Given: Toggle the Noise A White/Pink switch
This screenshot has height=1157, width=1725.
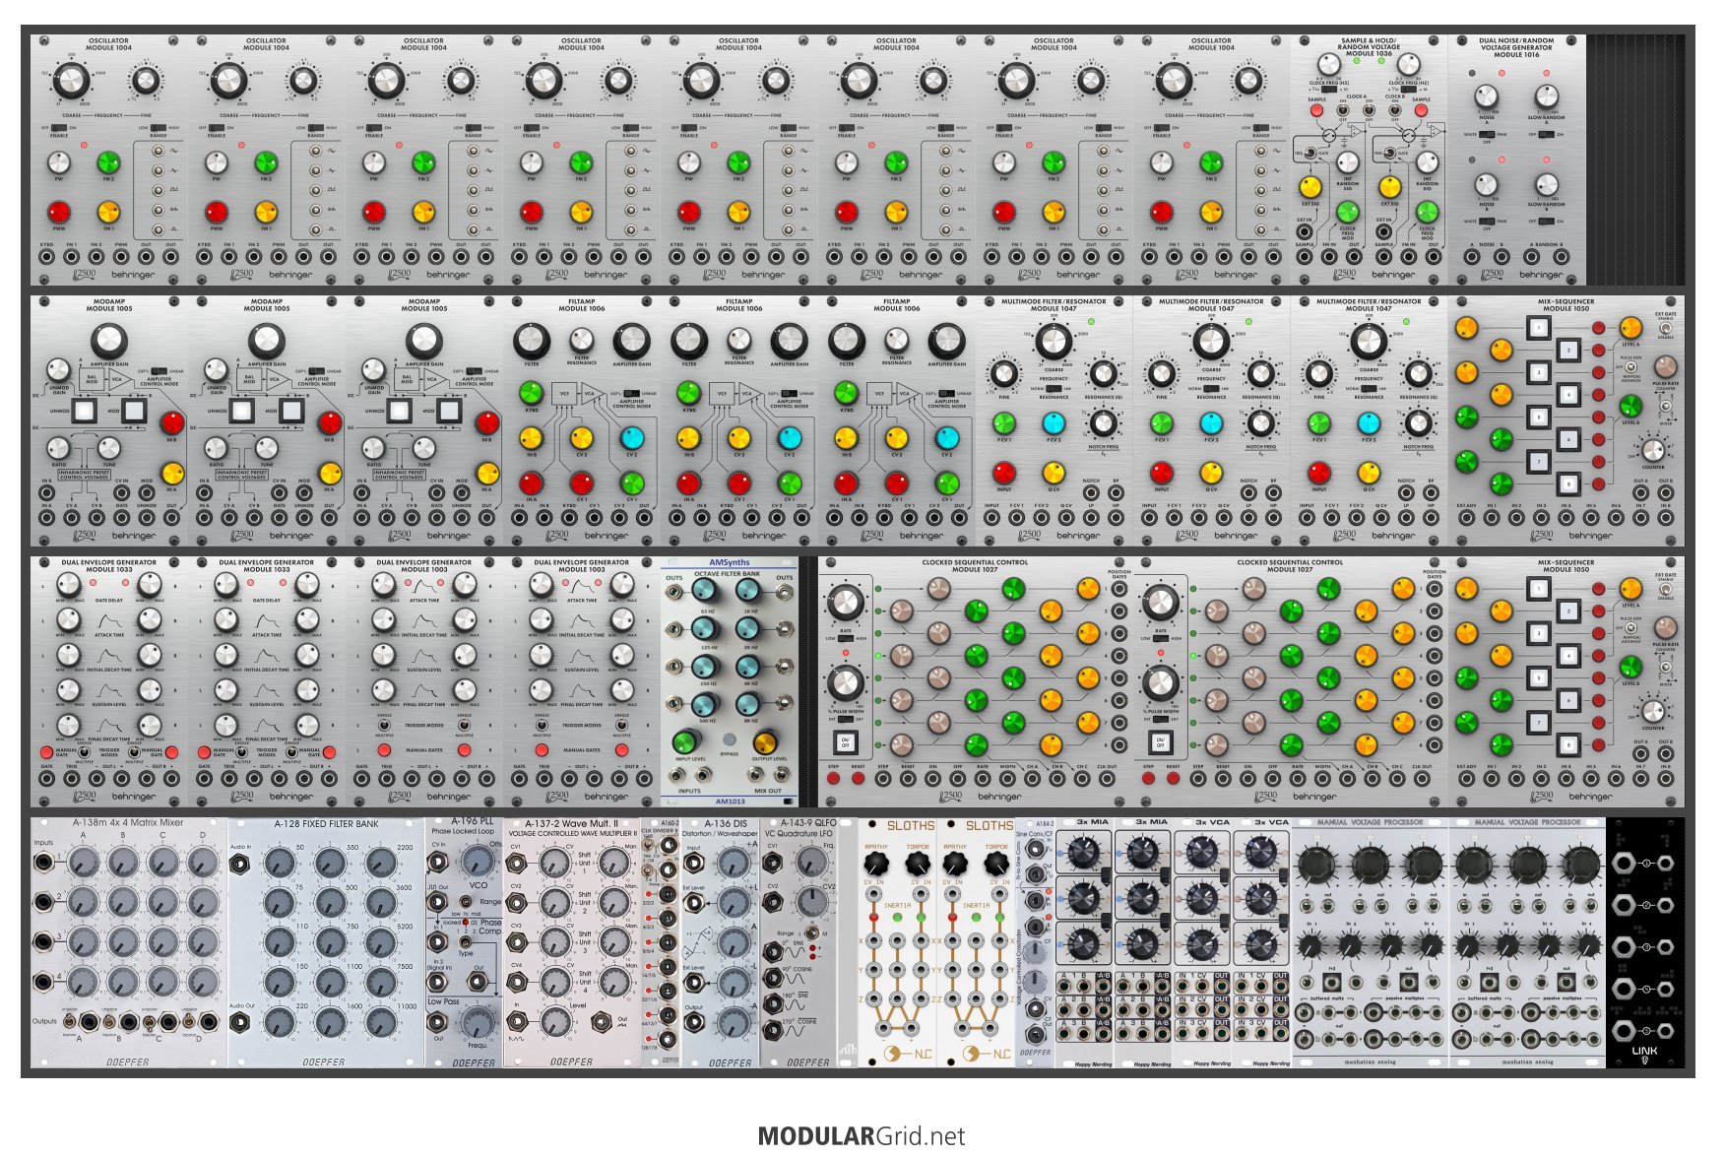Looking at the screenshot, I should (x=1488, y=135).
